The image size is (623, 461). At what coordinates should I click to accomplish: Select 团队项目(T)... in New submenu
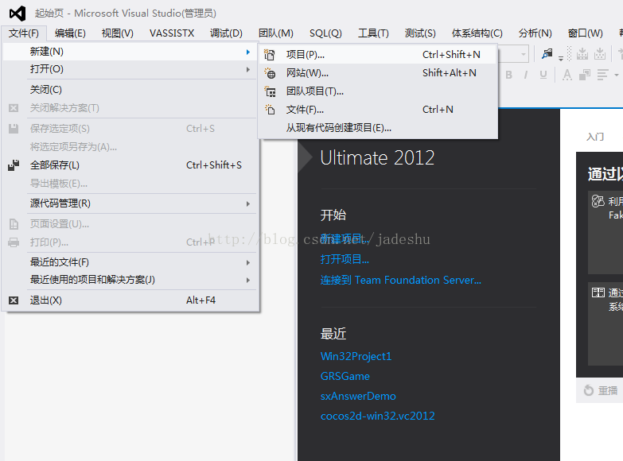pyautogui.click(x=378, y=91)
